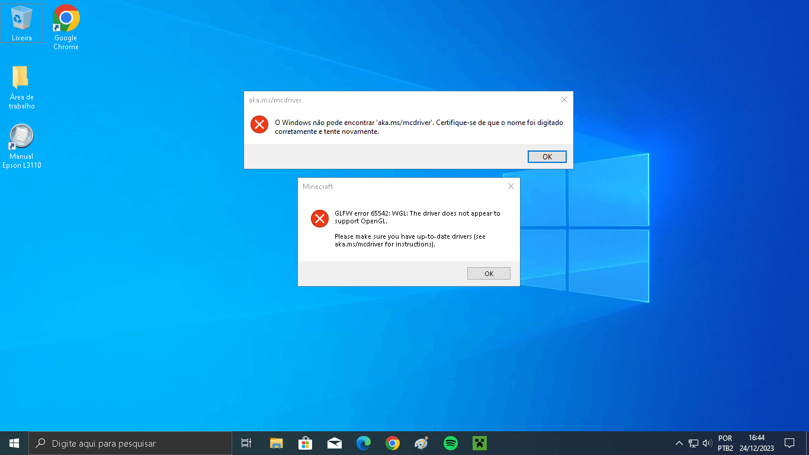Select the Manual Epson L3110 shortcut

point(22,146)
